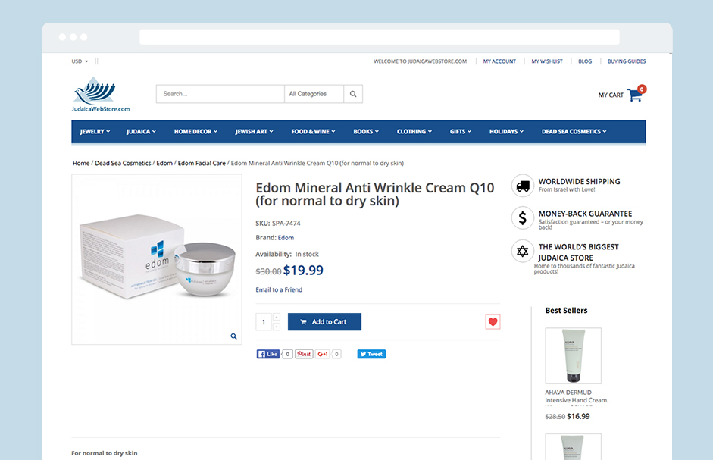The width and height of the screenshot is (713, 460).
Task: Open the shopping cart icon
Action: [634, 95]
